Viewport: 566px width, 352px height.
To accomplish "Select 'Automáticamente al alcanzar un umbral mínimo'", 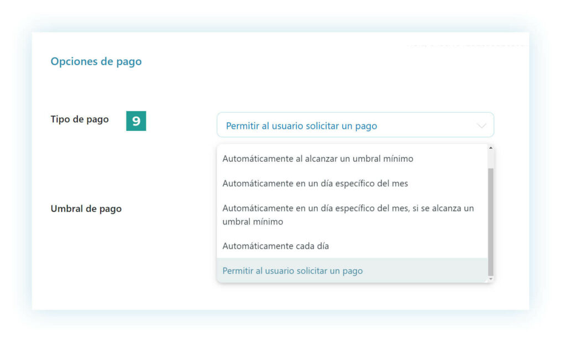I will tap(352, 159).
